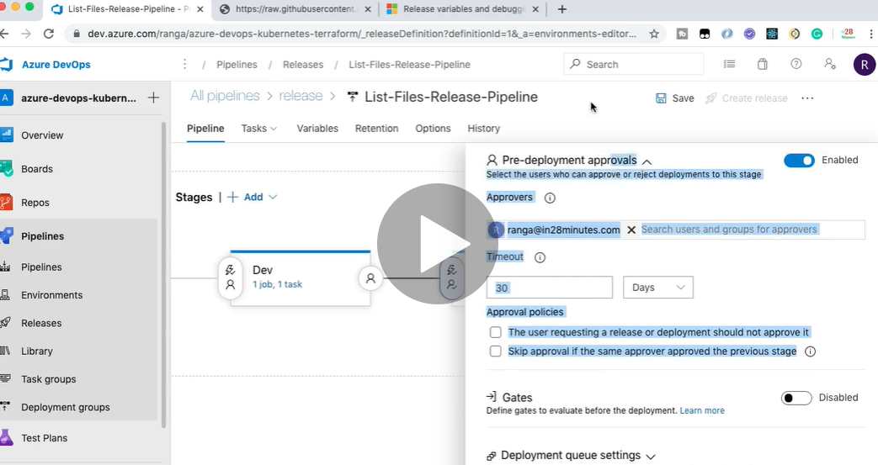
Task: Switch to the History tab
Action: click(484, 128)
